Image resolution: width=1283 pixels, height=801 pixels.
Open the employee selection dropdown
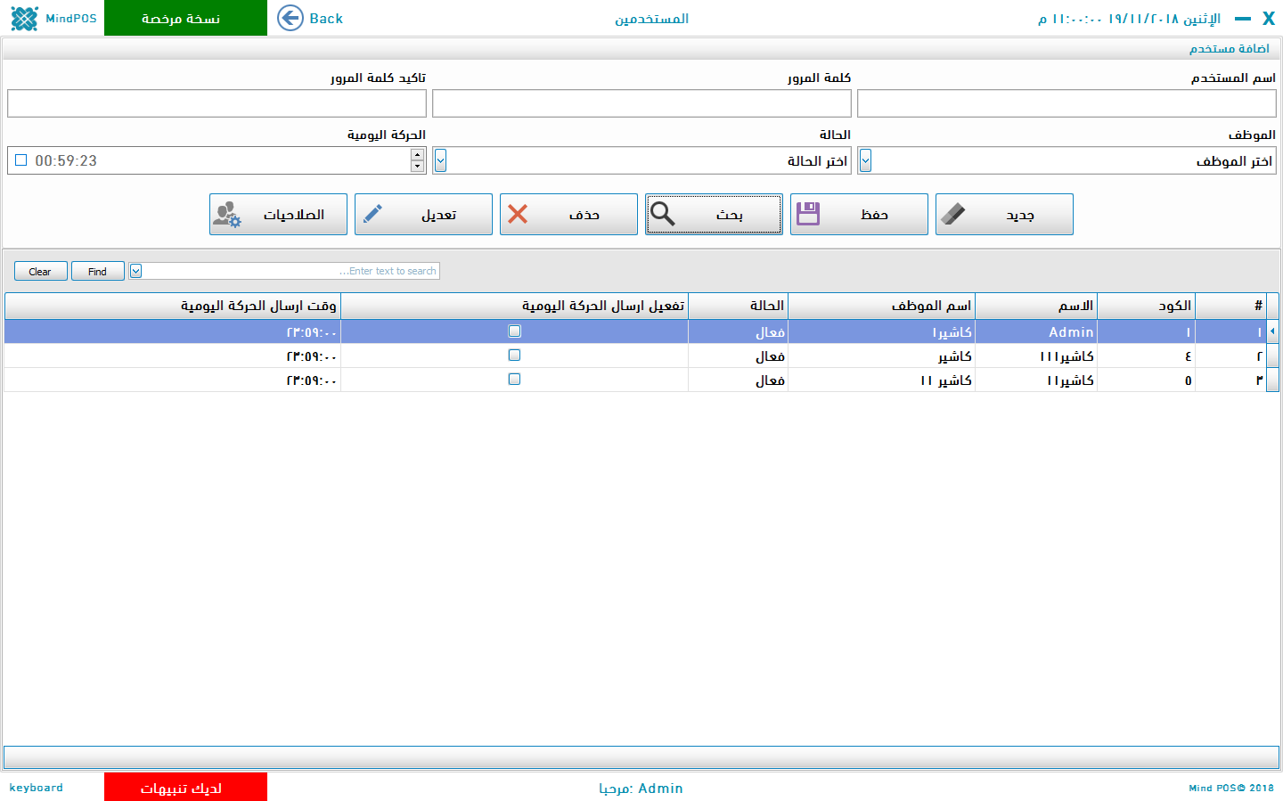[x=865, y=160]
